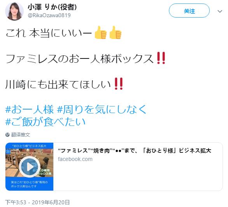Screen dimensions: 228x207
Task: Click the first thumbs-up emoji
Action: click(x=101, y=33)
